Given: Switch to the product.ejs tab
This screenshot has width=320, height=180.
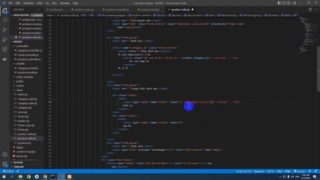Looking at the screenshot, I should [x=54, y=9].
